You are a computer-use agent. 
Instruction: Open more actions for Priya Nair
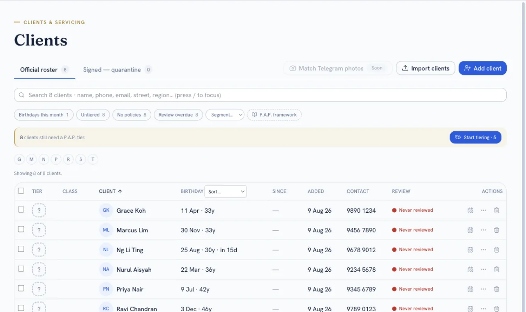point(483,289)
